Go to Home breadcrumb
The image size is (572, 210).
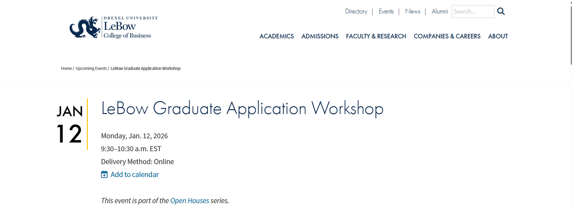coord(66,68)
